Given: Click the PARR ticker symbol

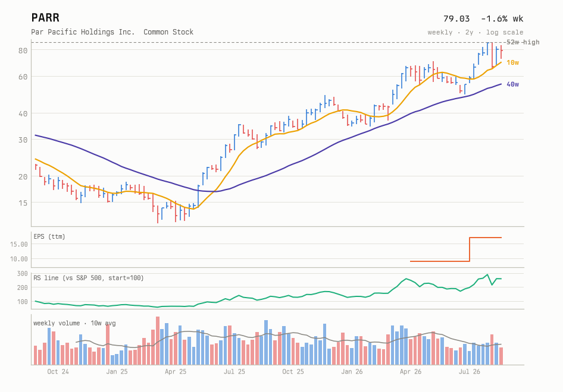Looking at the screenshot, I should click(45, 18).
